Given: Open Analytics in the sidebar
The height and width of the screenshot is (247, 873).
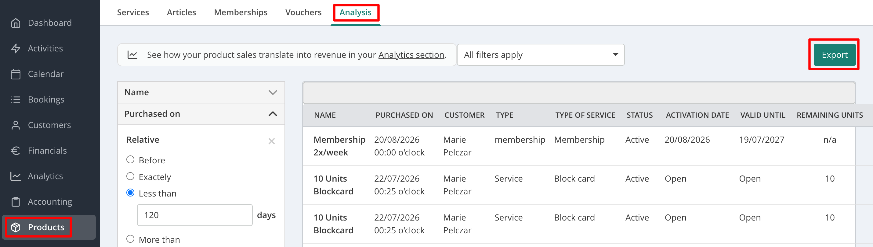Looking at the screenshot, I should [45, 176].
